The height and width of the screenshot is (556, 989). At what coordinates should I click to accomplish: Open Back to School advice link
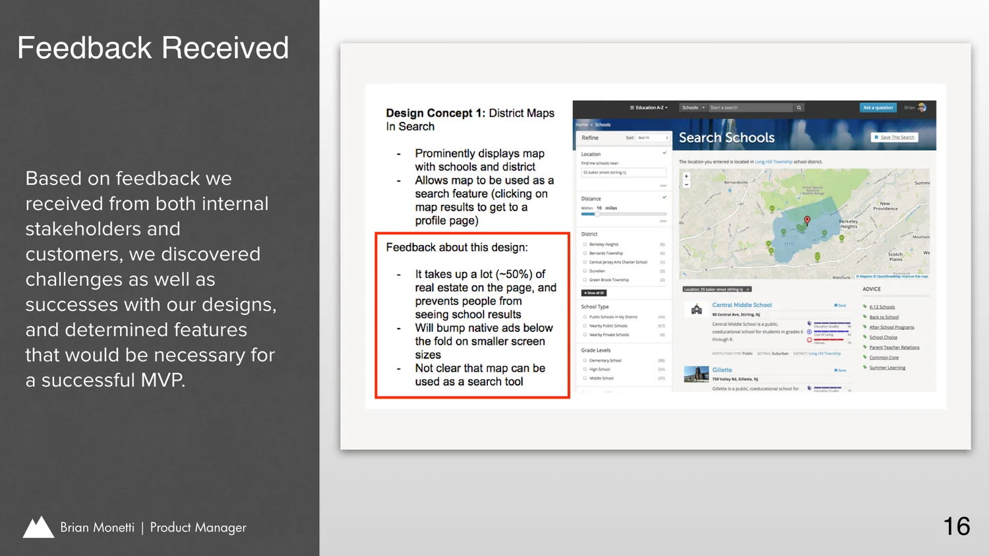pos(884,317)
